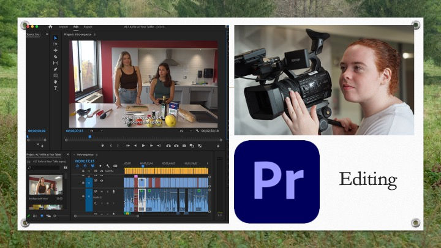Image resolution: width=441 pixels, height=248 pixels.
Task: Switch Project panel to freeform view
Action: pyautogui.click(x=48, y=216)
